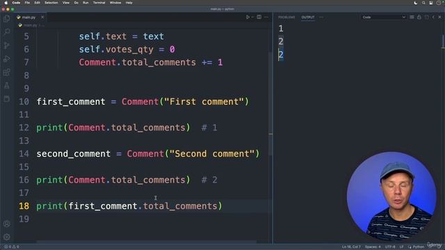
Task: Open the output channel Code dropdown
Action: (384, 17)
